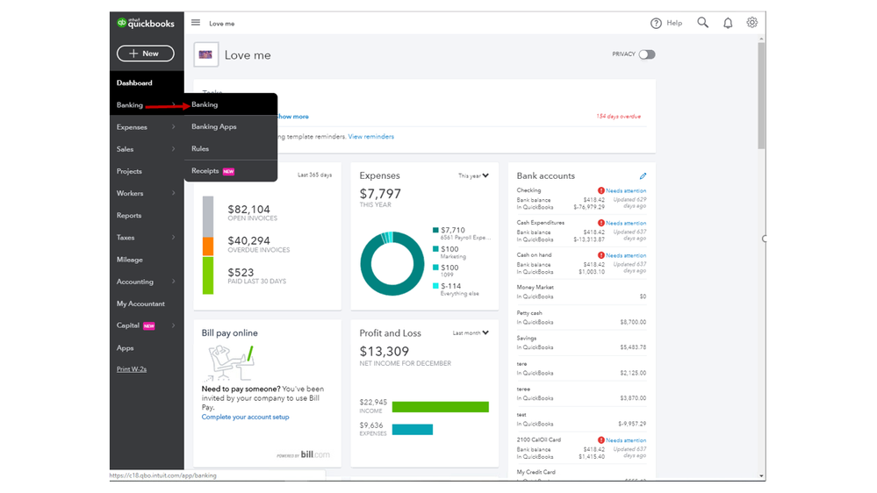Click the Bill pay illustration
877x493 pixels.
[230, 363]
